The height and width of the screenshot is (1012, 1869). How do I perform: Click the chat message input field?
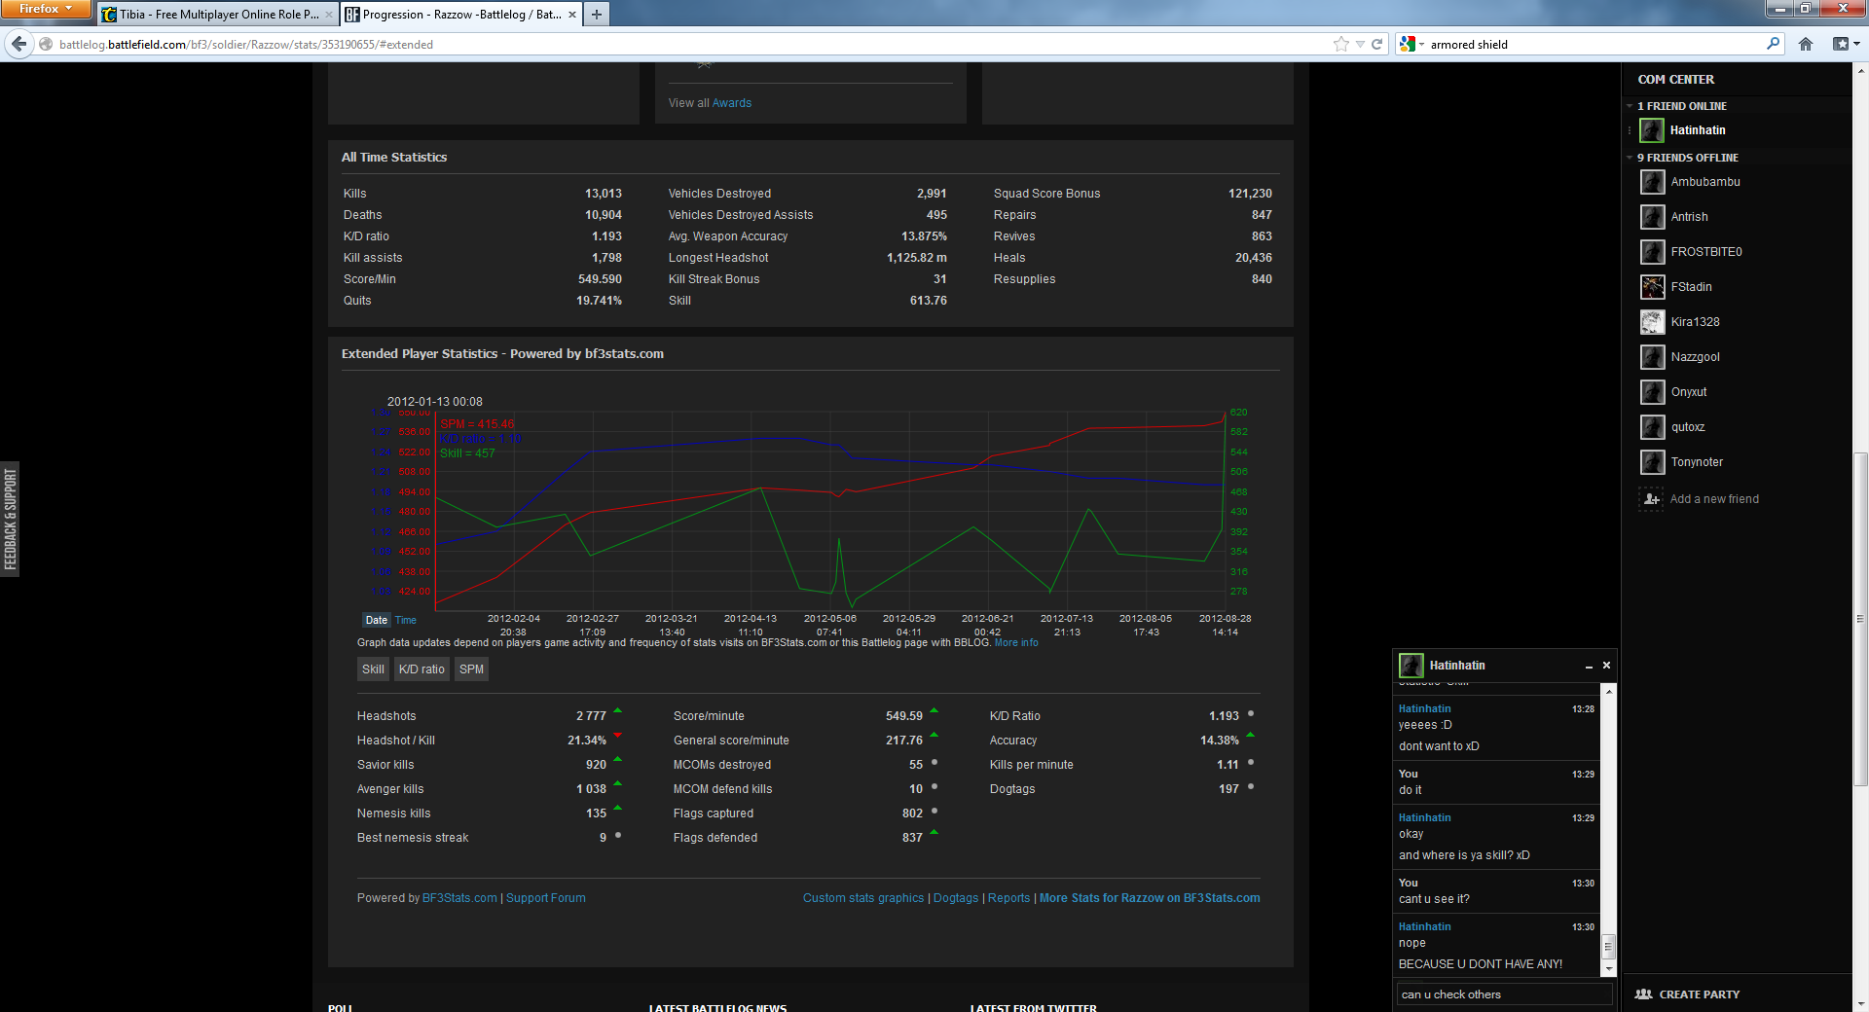coord(1503,994)
